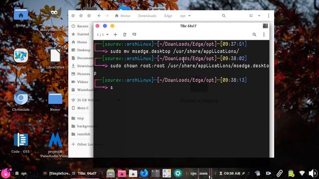319x179 pixels.
Task: Click Downloads in the file manager path bar
Action: click(148, 15)
